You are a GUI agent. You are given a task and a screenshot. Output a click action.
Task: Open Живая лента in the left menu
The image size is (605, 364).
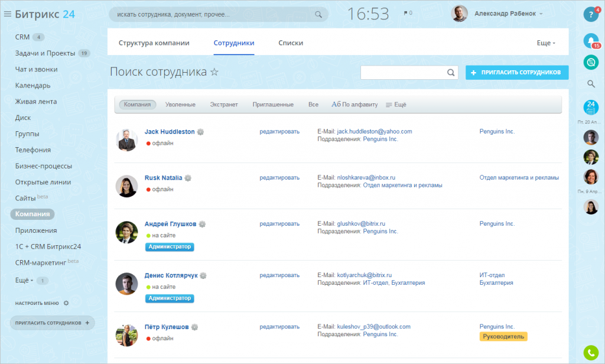(36, 102)
